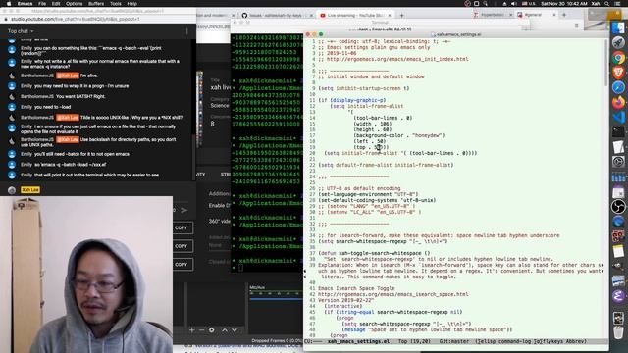Screen dimensions: 628x353
Task: Open the U.S. input source menu
Action: tap(529, 4)
